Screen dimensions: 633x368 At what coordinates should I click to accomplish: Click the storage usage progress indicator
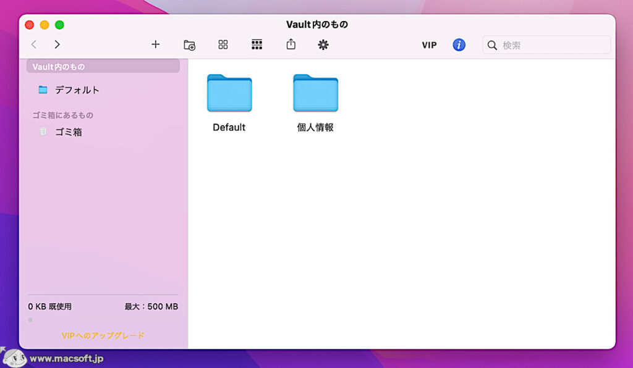click(30, 320)
